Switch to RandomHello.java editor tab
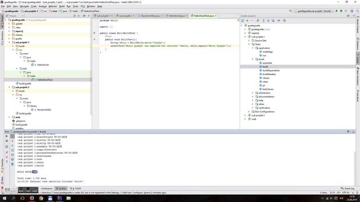 [x=150, y=16]
